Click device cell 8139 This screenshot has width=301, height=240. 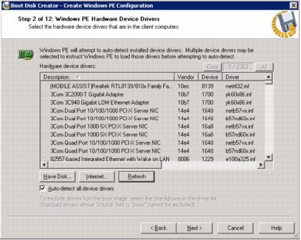pos(207,86)
